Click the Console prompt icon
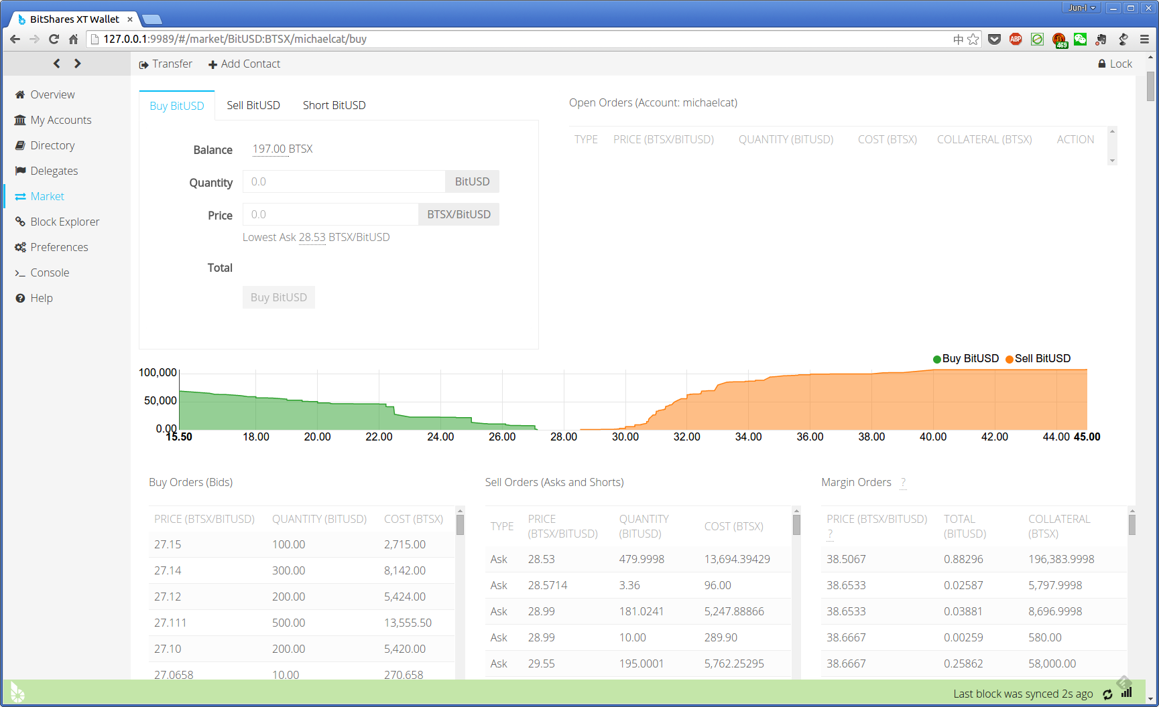Image resolution: width=1159 pixels, height=707 pixels. click(20, 273)
